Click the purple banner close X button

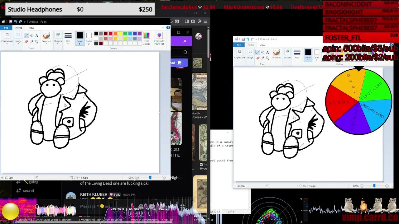pos(185,41)
